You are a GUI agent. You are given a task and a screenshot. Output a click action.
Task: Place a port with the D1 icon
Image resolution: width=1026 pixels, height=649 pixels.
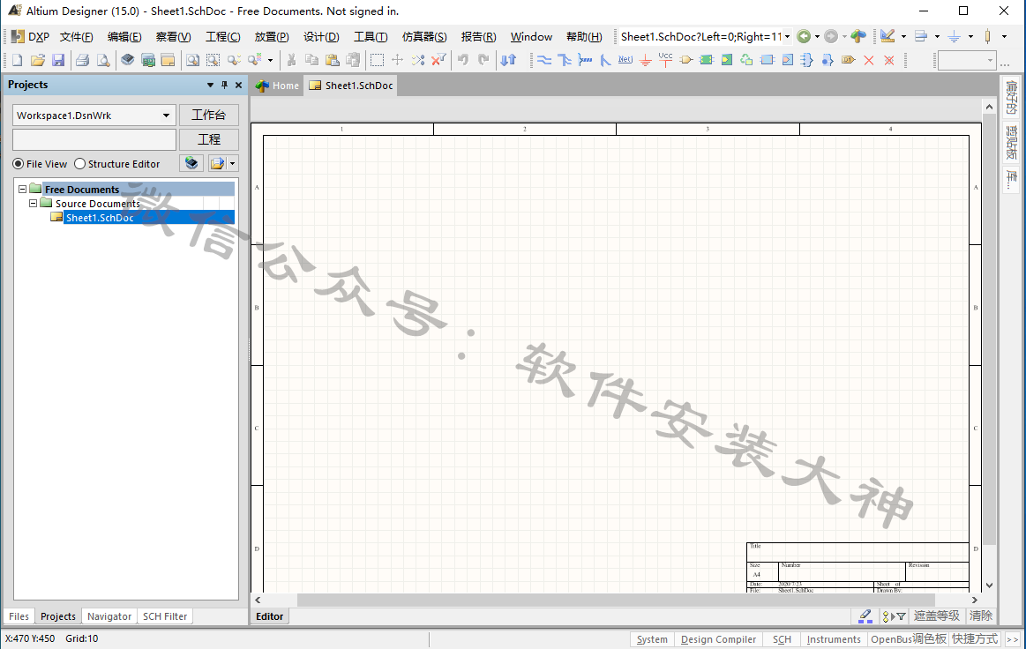tap(849, 60)
